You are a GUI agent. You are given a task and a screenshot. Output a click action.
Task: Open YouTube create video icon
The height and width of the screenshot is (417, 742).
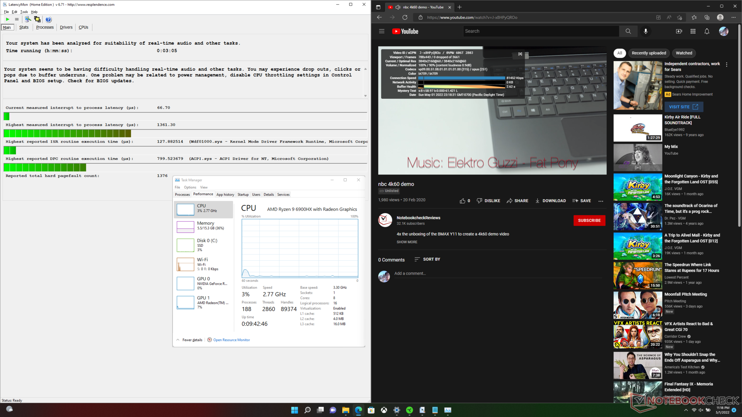679,31
